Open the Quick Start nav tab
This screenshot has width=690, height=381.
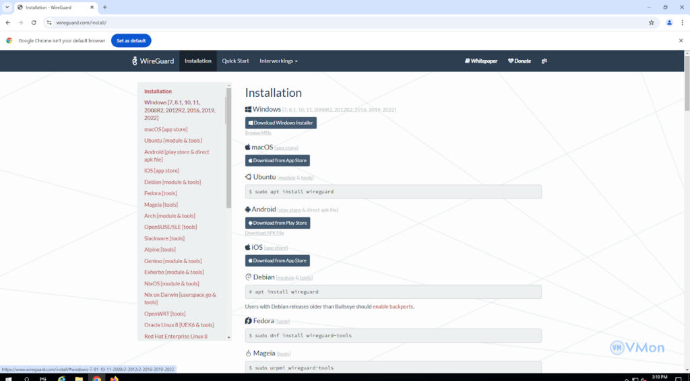[x=235, y=61]
